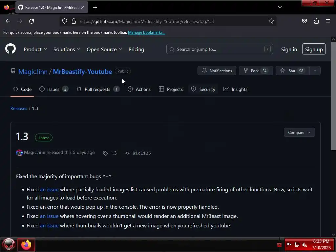Open the shield tracking protection icon
This screenshot has width=336, height=252.
(65, 21)
